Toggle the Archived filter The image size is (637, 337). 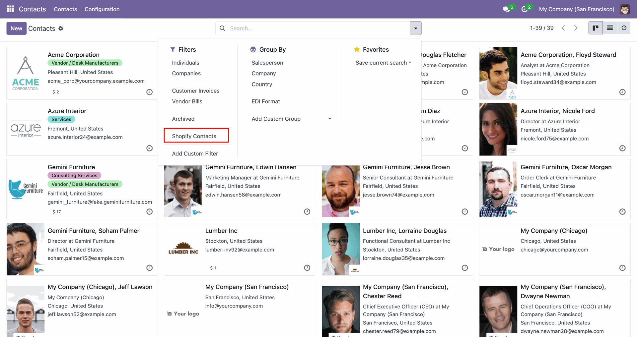click(x=183, y=119)
